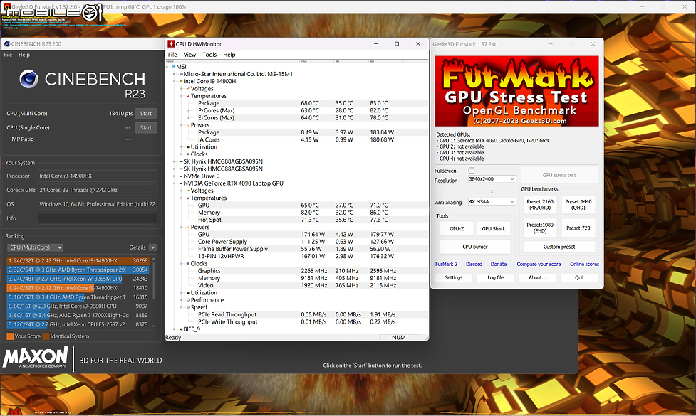This screenshot has width=696, height=416.
Task: Run the Preset:720 benchmark
Action: [578, 228]
